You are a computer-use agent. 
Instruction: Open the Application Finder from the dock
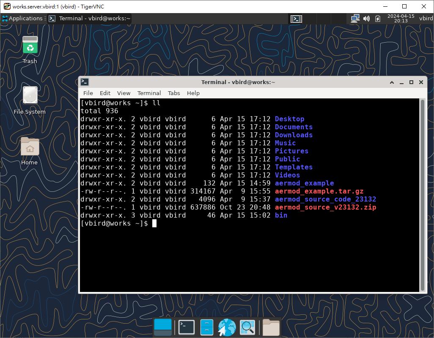(x=247, y=327)
